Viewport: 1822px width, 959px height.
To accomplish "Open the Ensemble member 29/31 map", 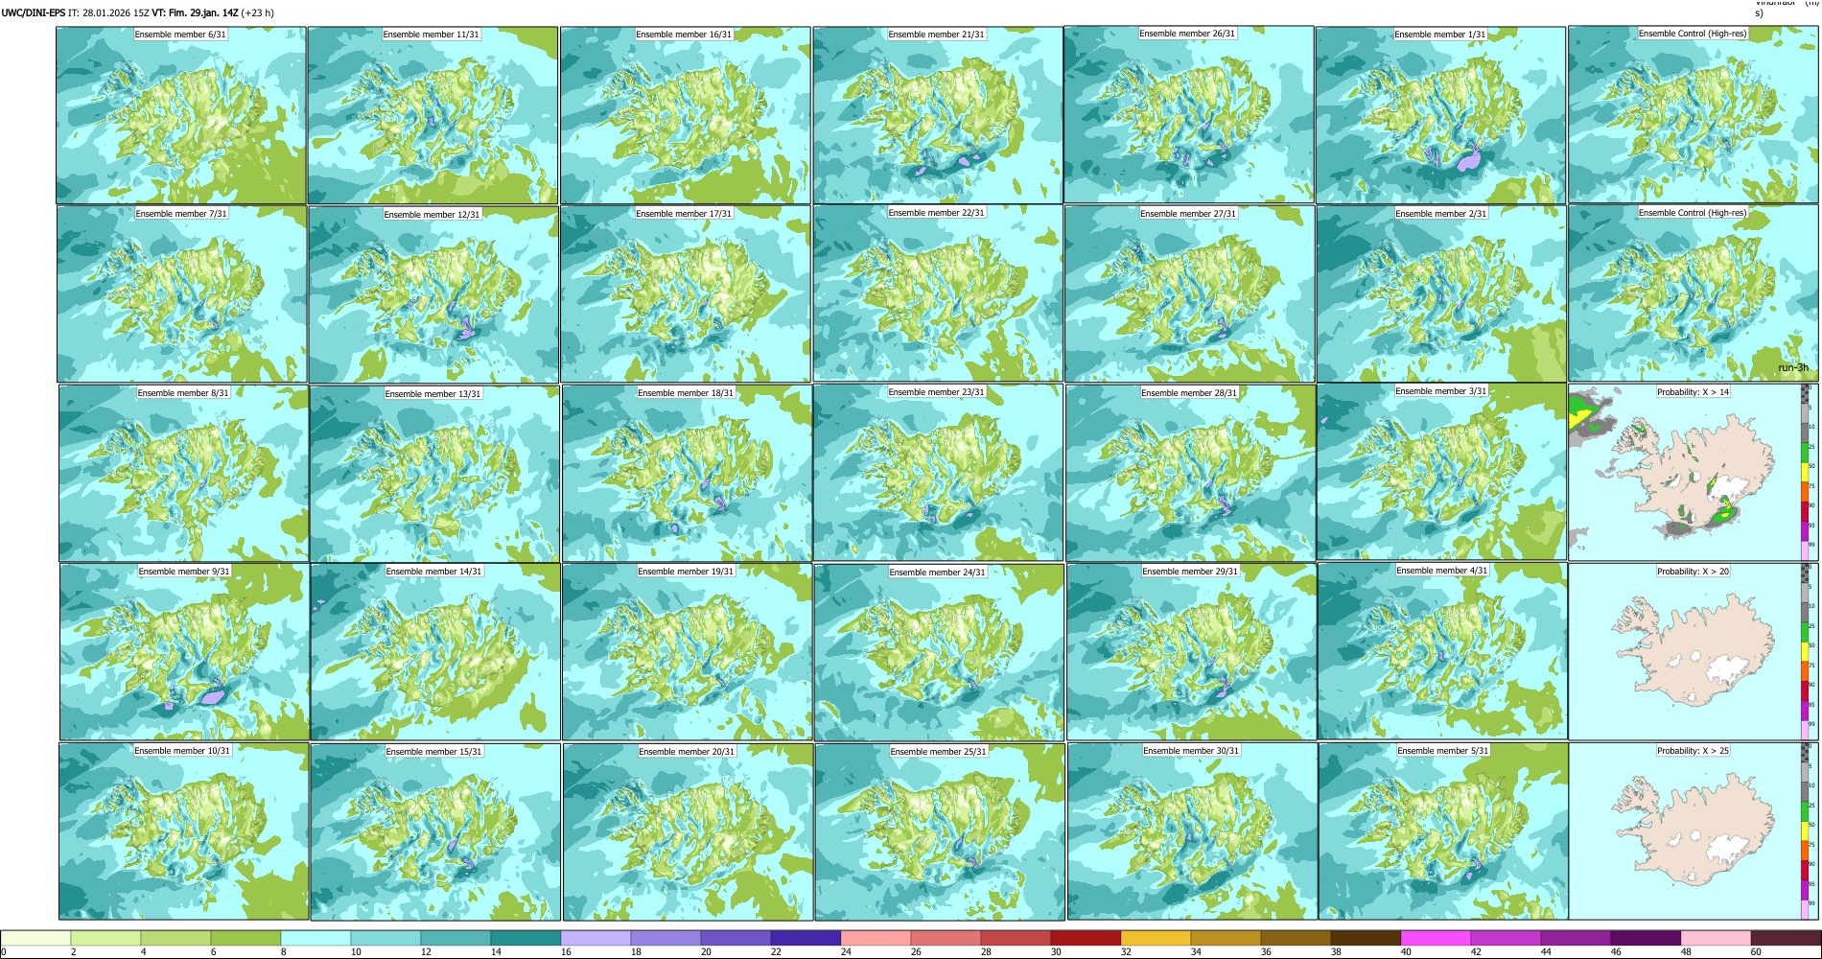I will [x=1191, y=652].
